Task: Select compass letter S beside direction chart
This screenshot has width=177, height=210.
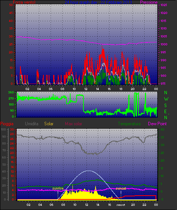Action: (166, 106)
